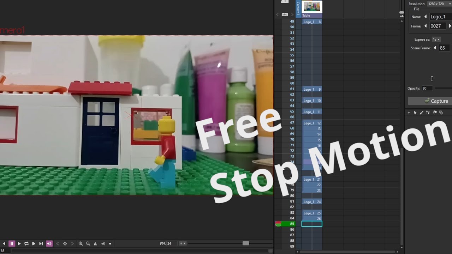Click the Xsheet scroll up arrow
The width and height of the screenshot is (452, 254).
click(402, 21)
